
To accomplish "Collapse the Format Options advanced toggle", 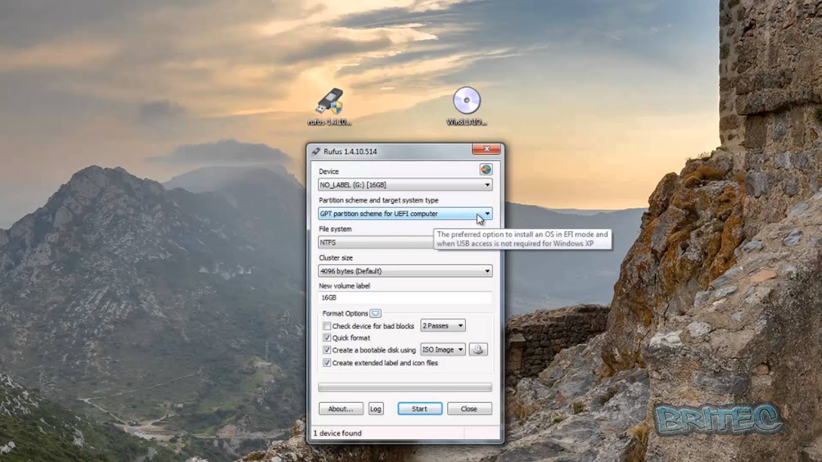I will tap(376, 313).
